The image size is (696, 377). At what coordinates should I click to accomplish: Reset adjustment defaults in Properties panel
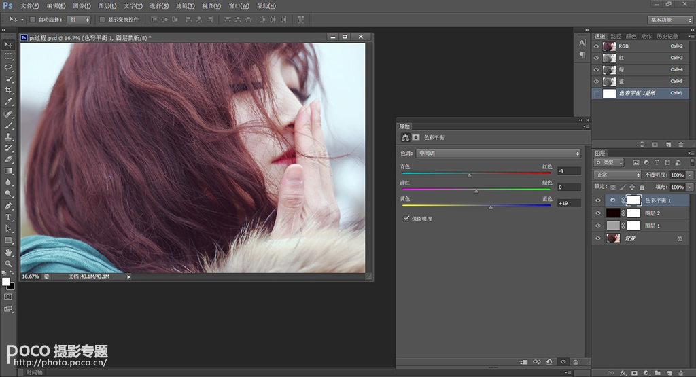(549, 362)
